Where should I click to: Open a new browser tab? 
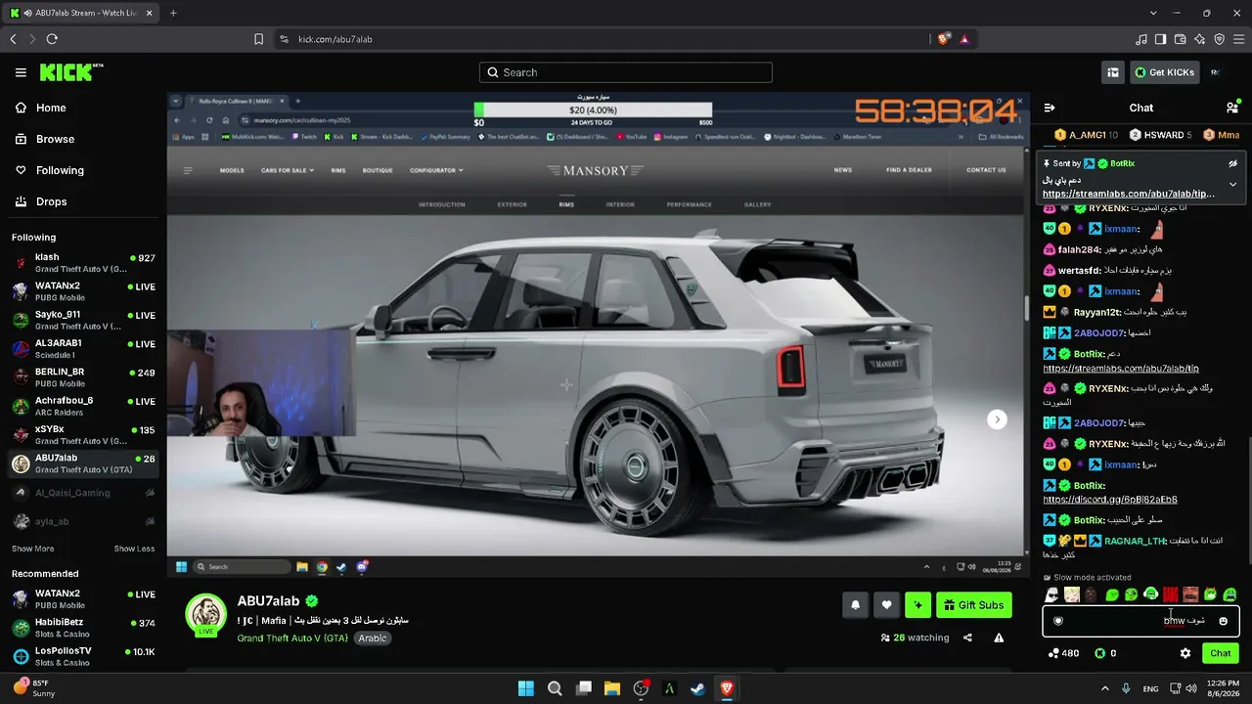click(x=173, y=13)
